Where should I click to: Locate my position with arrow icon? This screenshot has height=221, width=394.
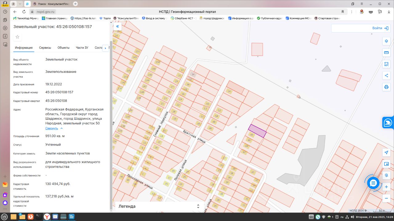(386, 153)
